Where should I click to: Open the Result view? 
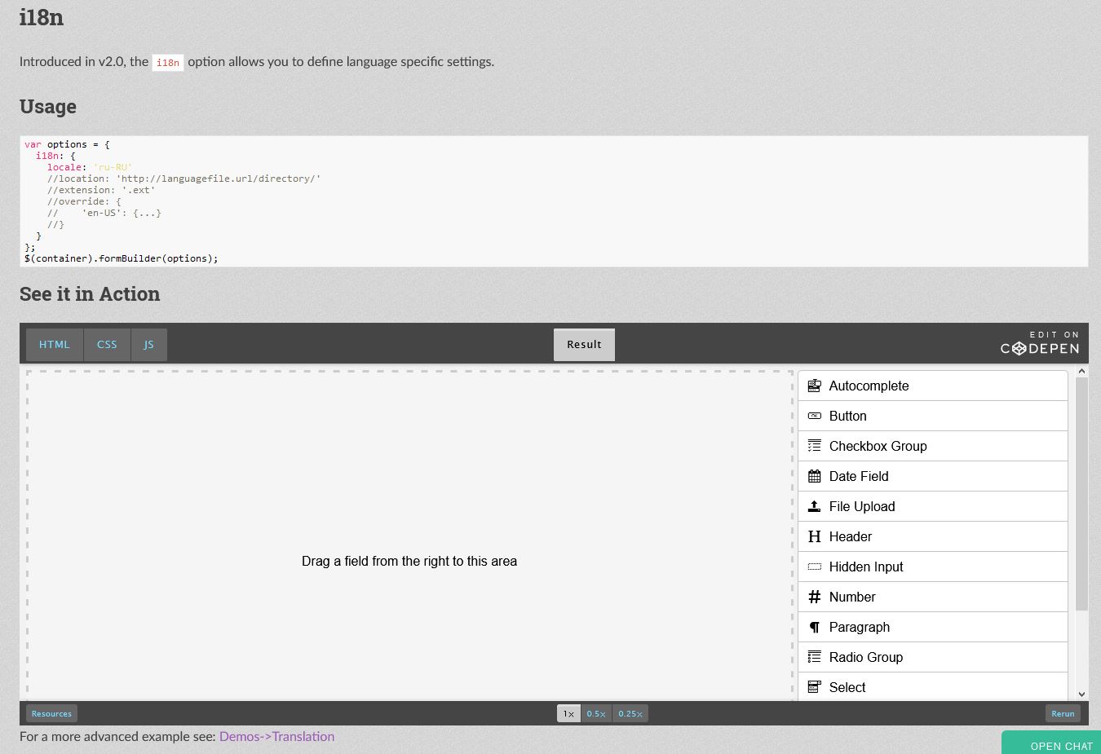coord(584,344)
